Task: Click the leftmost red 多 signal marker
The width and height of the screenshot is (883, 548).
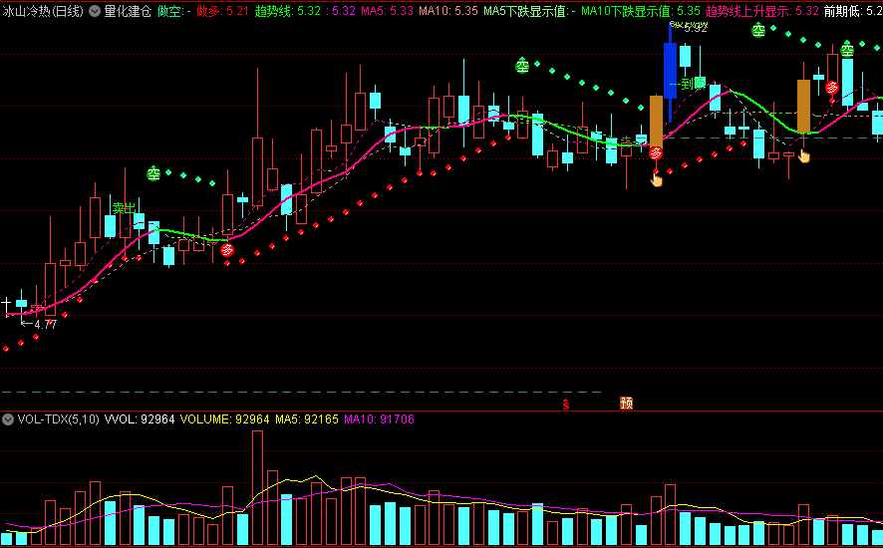Action: point(227,249)
